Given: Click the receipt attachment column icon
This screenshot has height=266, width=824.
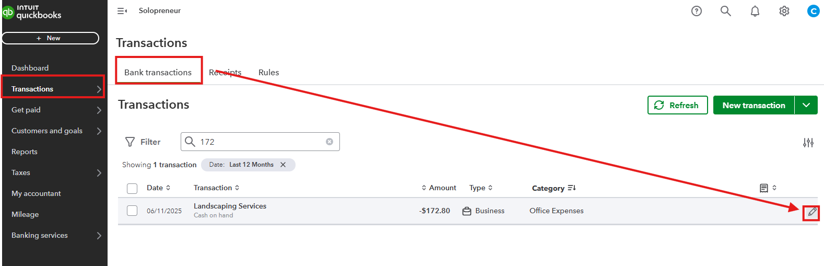Looking at the screenshot, I should (764, 188).
